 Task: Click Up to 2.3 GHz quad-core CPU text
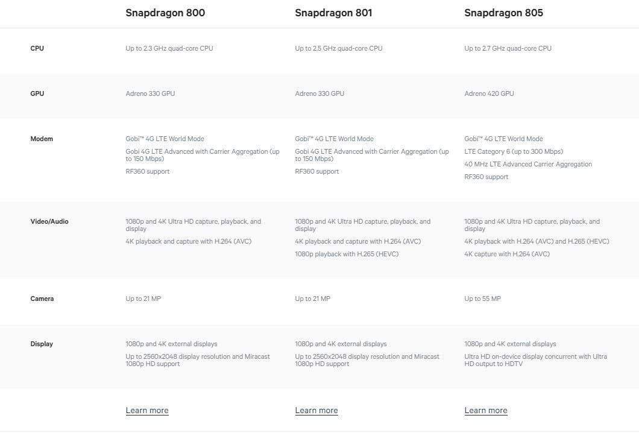169,48
